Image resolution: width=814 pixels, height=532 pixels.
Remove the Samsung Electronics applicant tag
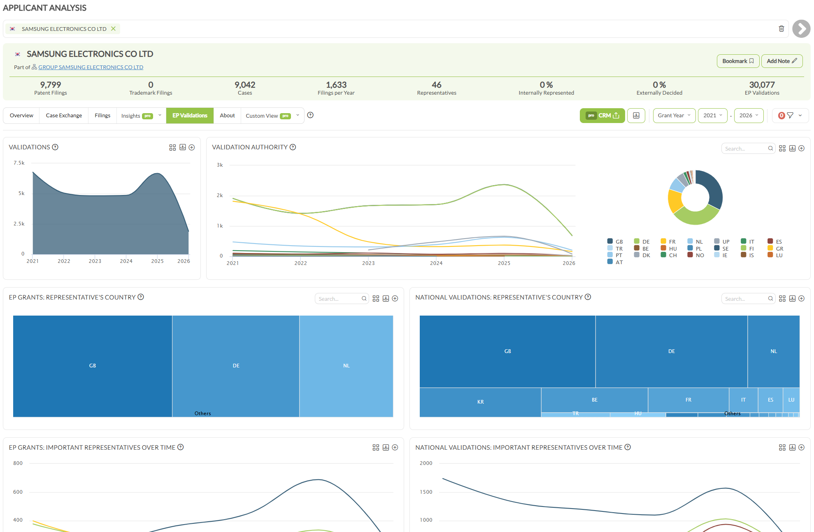coord(113,29)
